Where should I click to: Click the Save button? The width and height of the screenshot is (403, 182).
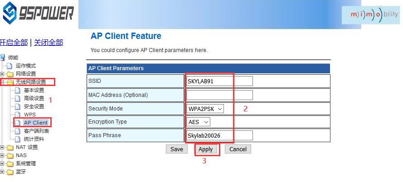(177, 149)
